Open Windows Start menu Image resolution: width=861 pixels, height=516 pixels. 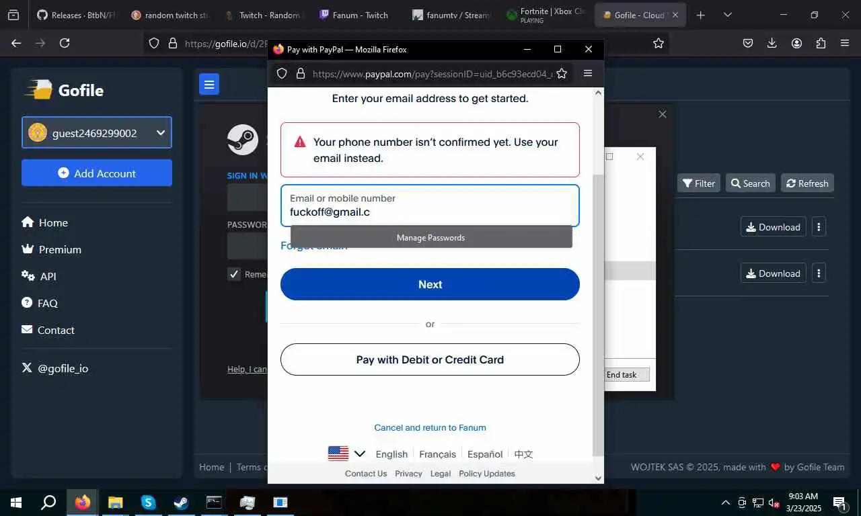point(16,503)
